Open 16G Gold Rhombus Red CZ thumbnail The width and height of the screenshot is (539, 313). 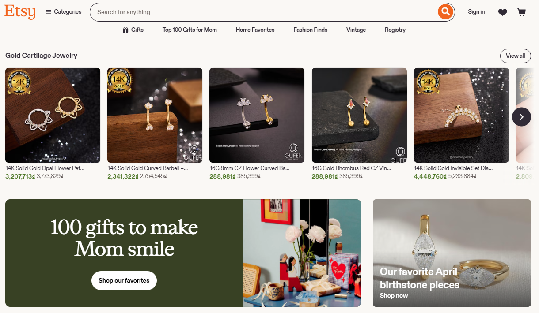(x=359, y=115)
